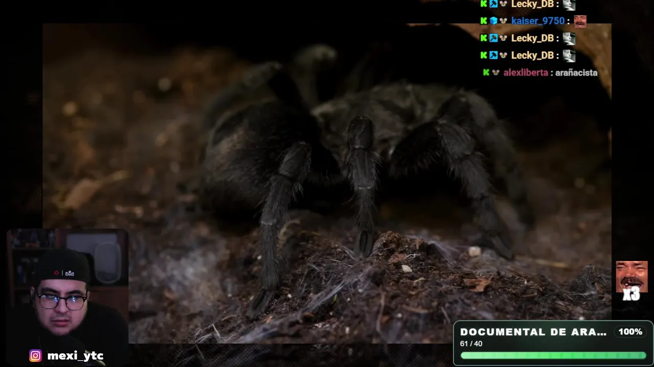Click the mouse badge next to alexliberta
This screenshot has height=367, width=654.
(x=496, y=72)
